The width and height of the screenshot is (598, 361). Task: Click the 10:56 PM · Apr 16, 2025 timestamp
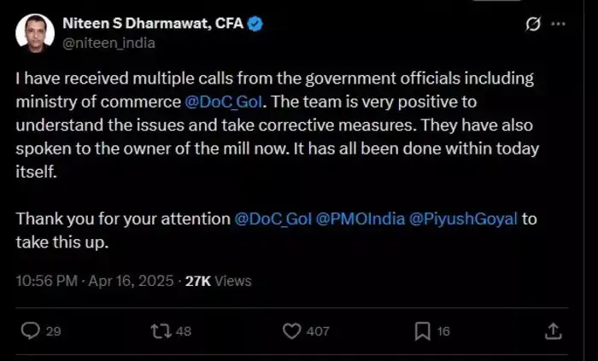(95, 281)
